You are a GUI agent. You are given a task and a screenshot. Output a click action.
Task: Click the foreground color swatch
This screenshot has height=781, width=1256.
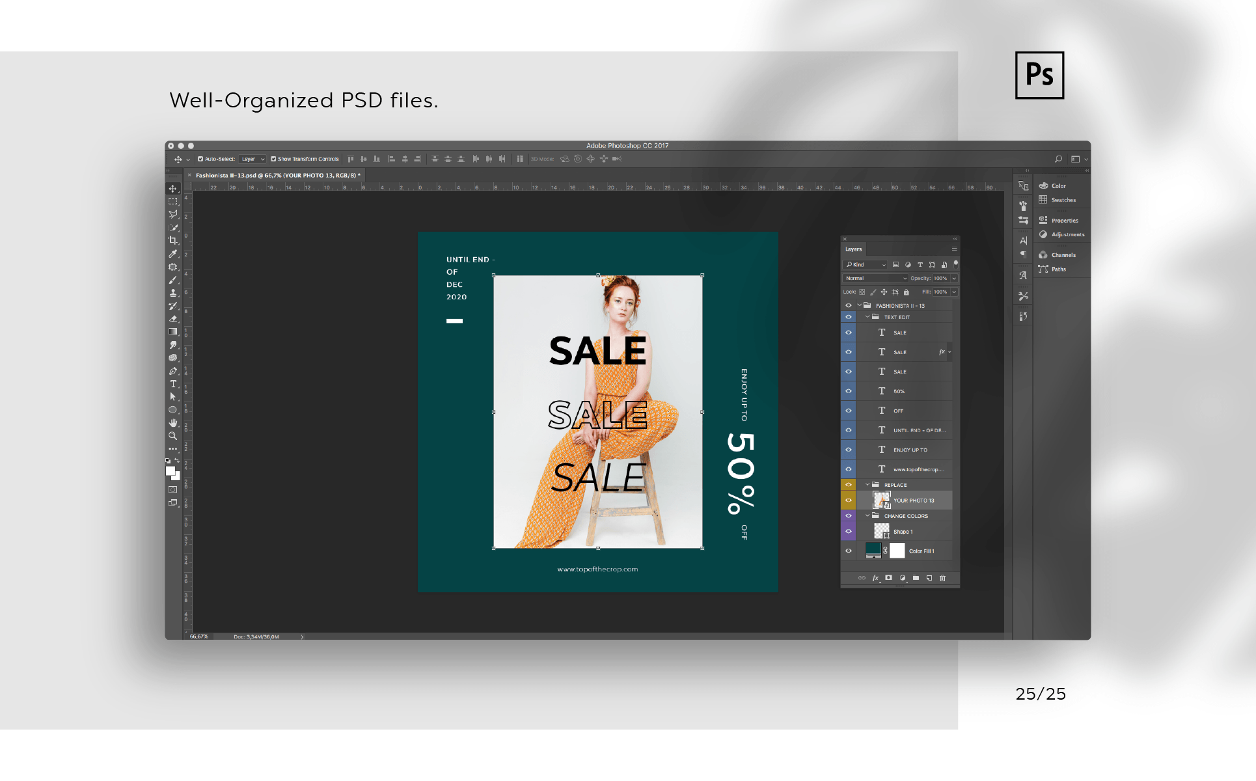pyautogui.click(x=170, y=471)
